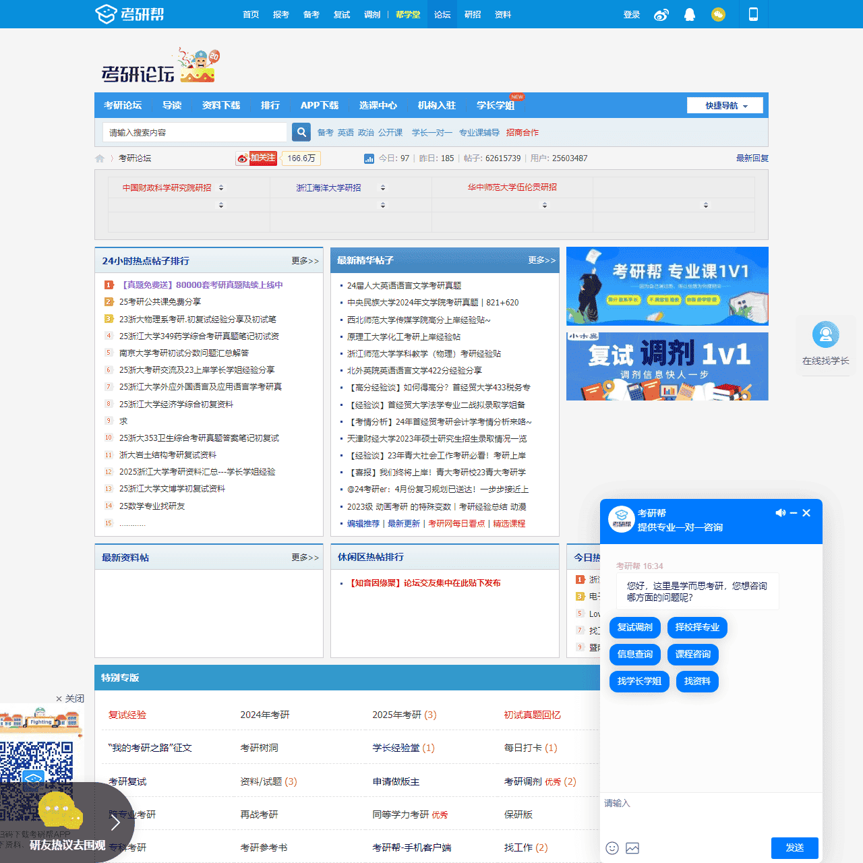Insert an emoji using the smiley icon
This screenshot has height=863, width=863.
coord(612,848)
